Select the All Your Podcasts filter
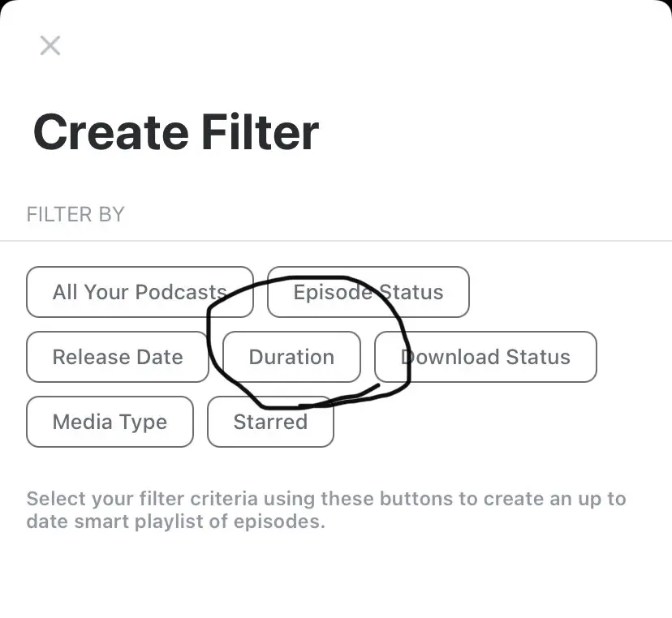The height and width of the screenshot is (618, 672). coord(140,292)
